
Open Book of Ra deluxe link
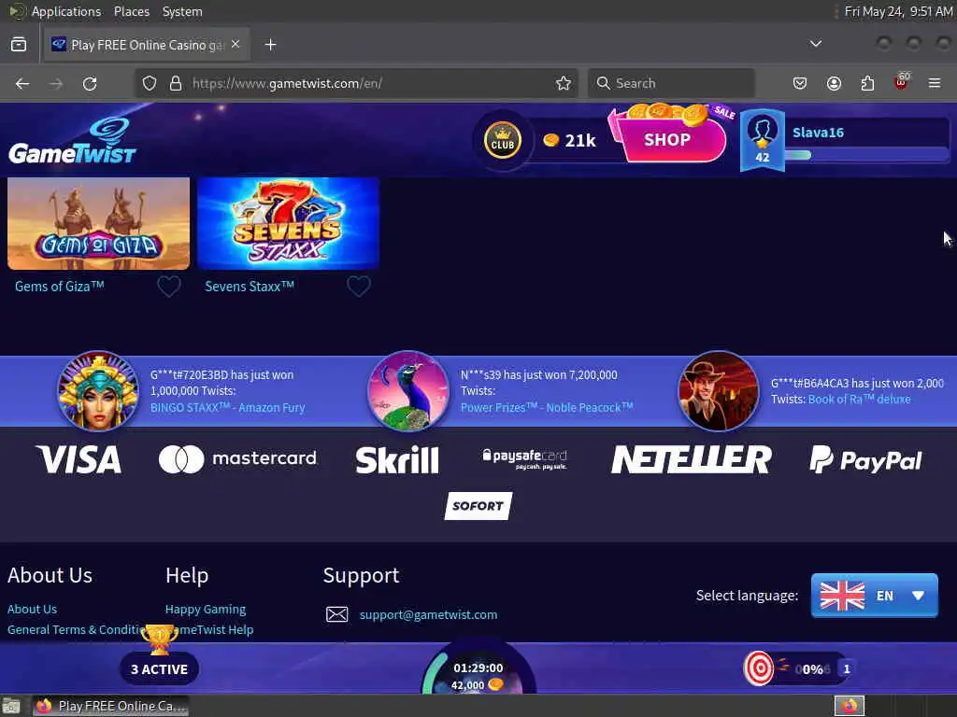[x=860, y=400]
